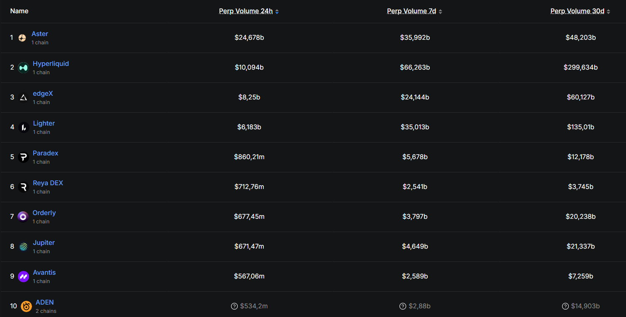Click the edgeX triangle logo icon
Image resolution: width=626 pixels, height=317 pixels.
[x=23, y=97]
